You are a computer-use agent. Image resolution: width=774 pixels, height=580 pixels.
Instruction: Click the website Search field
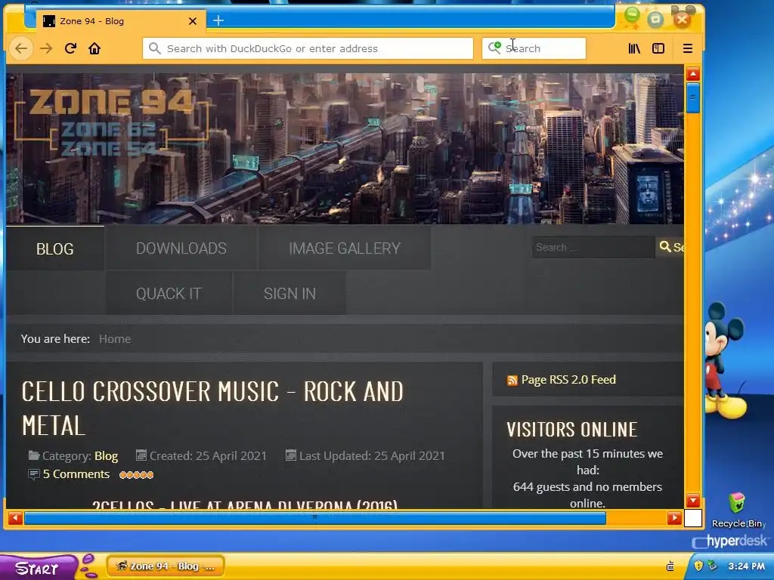coord(593,247)
